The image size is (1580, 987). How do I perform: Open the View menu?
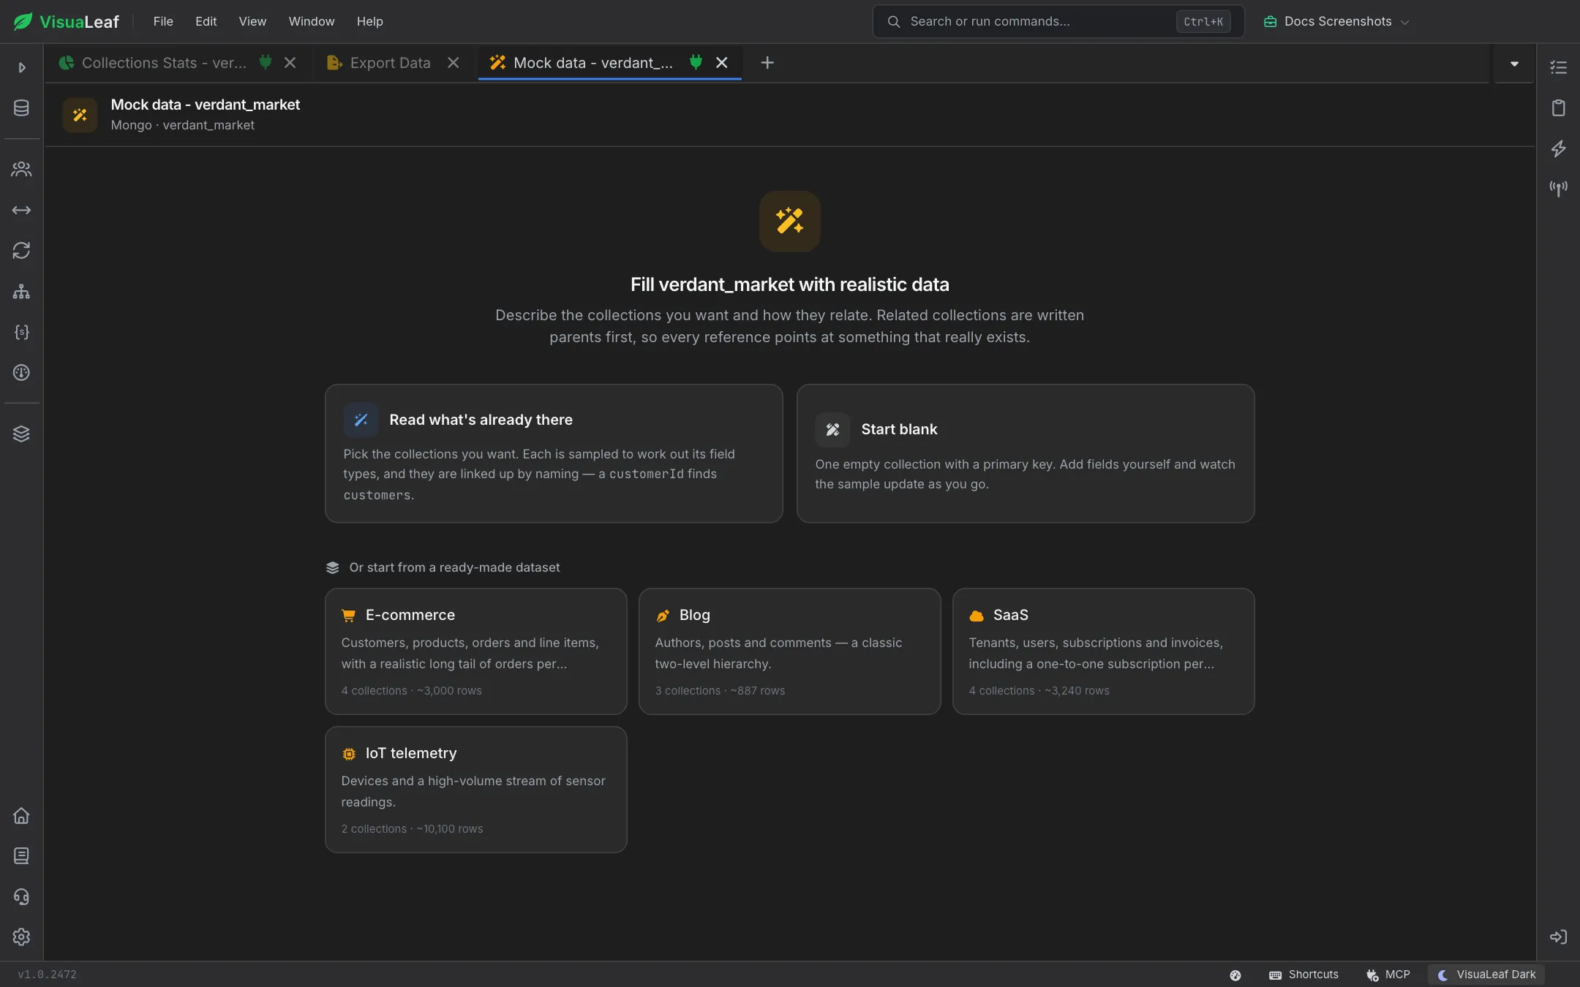pos(252,21)
